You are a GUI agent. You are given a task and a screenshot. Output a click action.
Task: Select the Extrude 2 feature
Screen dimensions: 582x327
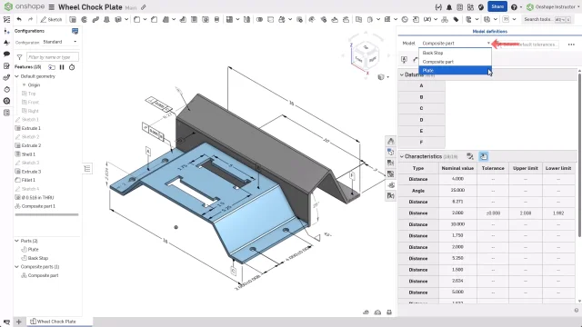(x=31, y=145)
